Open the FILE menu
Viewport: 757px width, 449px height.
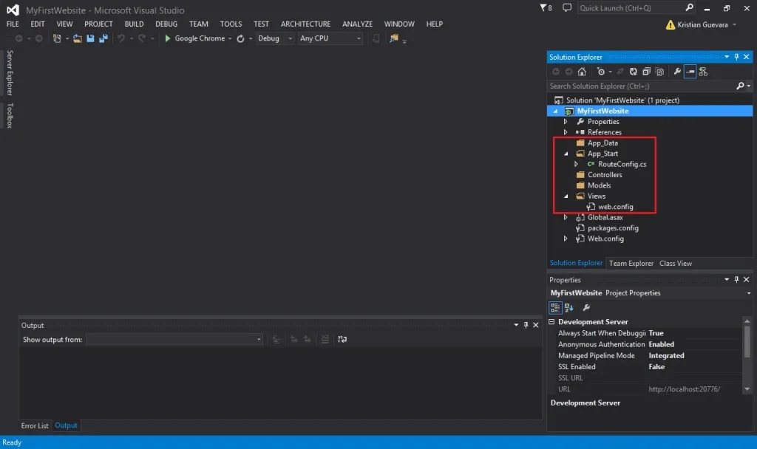[13, 24]
